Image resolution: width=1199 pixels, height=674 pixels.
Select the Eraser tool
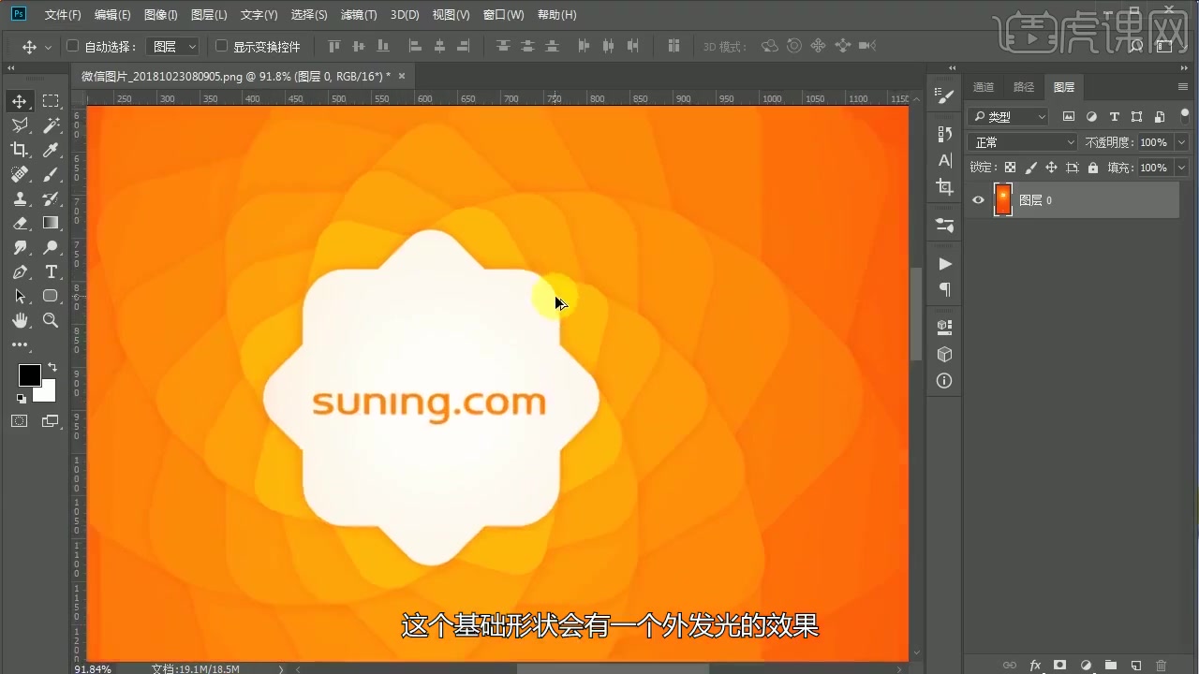(20, 223)
